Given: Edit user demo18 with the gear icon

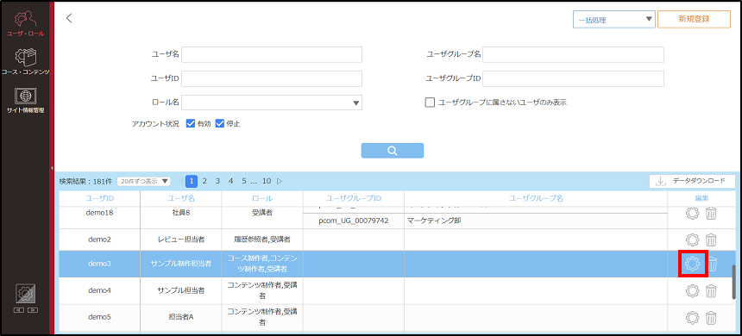Looking at the screenshot, I should (x=692, y=214).
